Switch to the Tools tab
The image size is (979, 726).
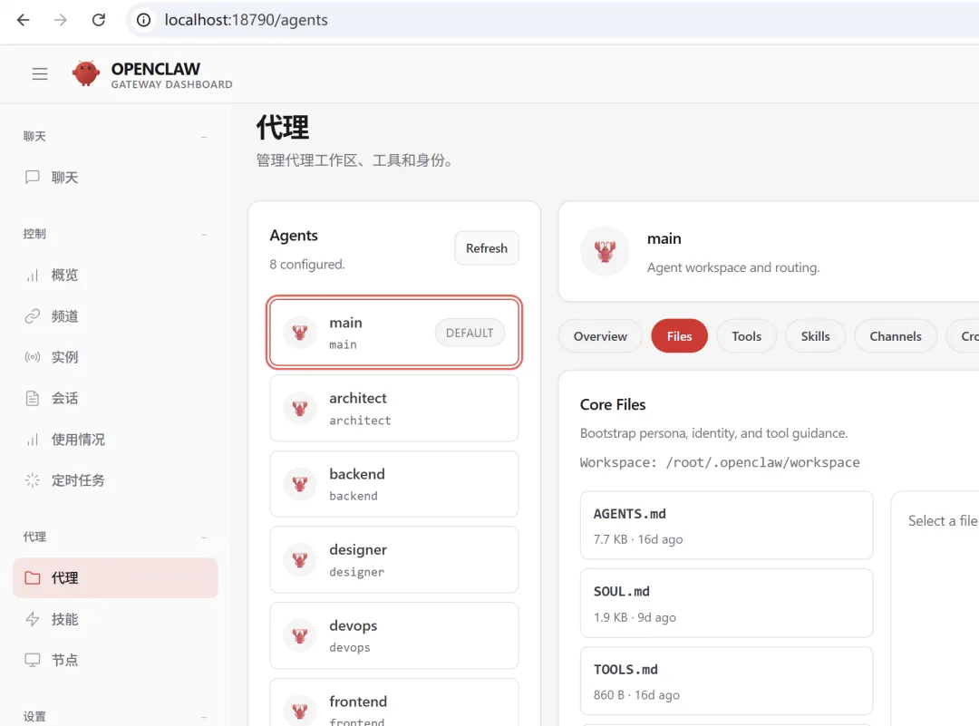click(747, 336)
